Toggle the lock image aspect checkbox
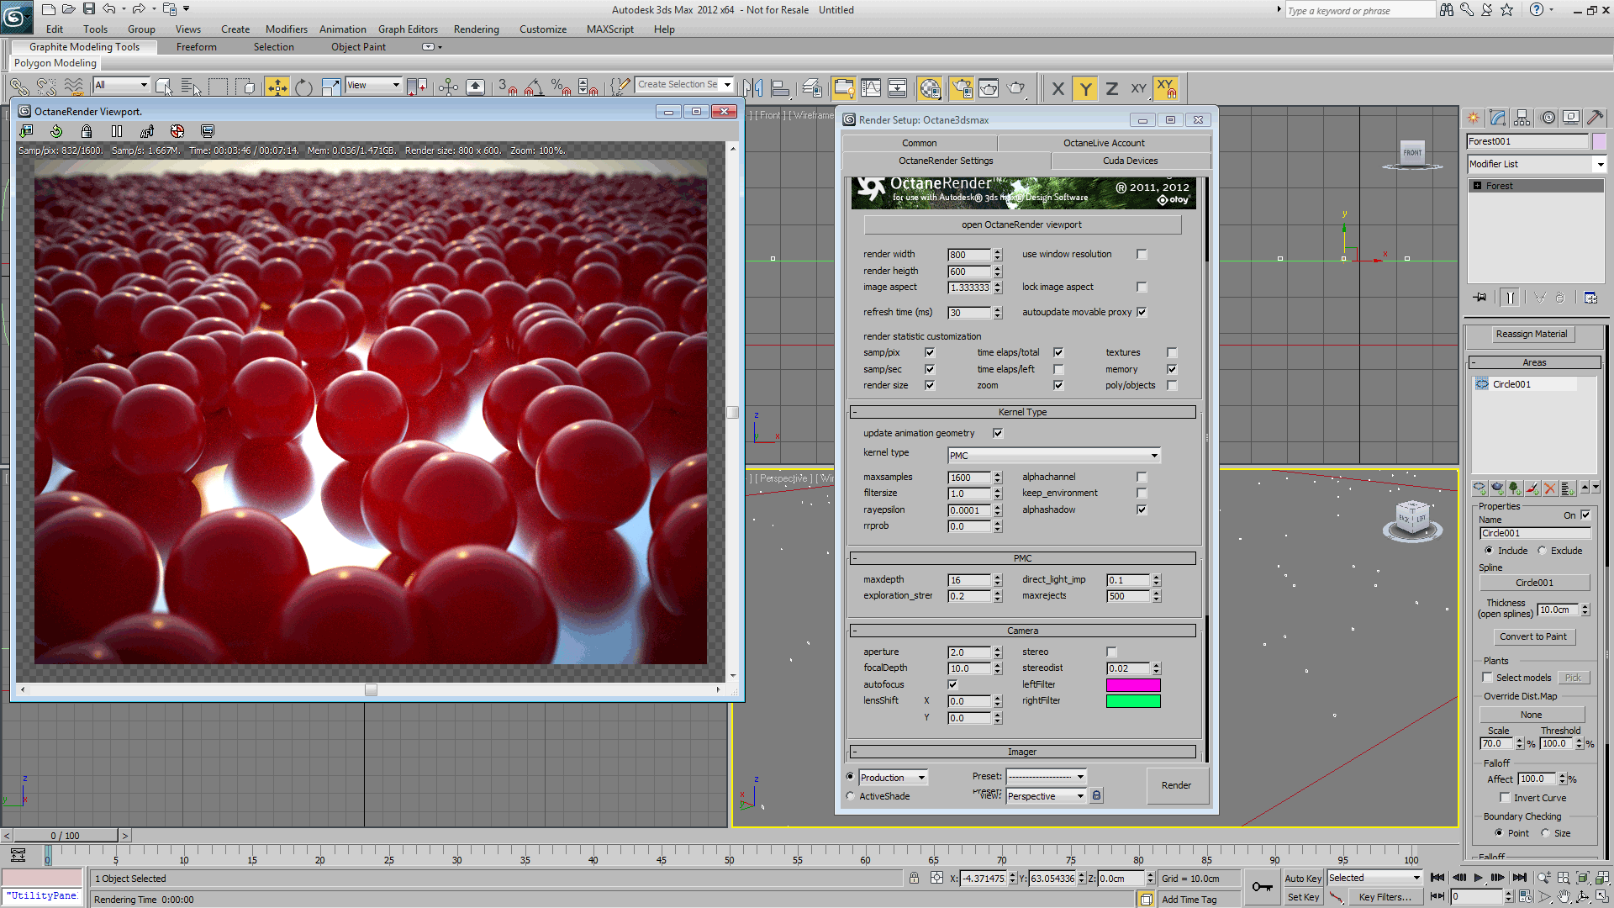Image resolution: width=1614 pixels, height=908 pixels. [1142, 287]
